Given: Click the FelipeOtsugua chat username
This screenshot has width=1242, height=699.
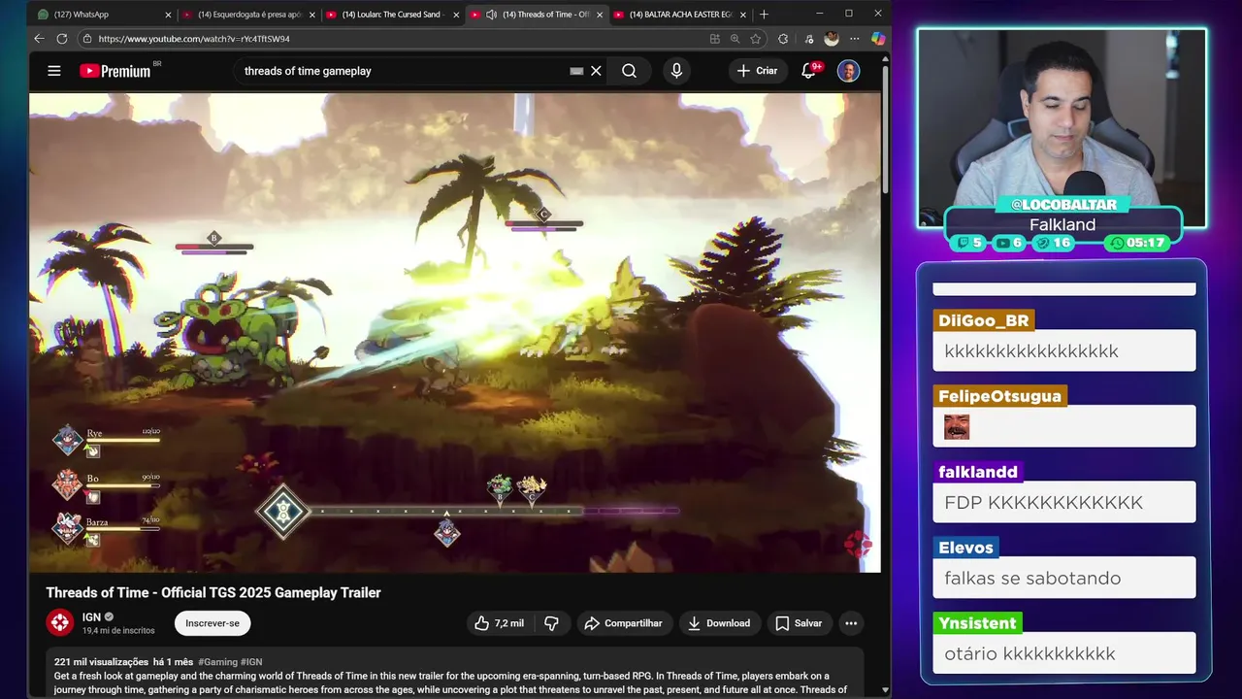Looking at the screenshot, I should tap(999, 396).
